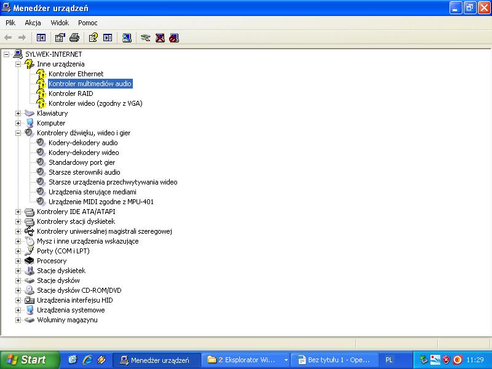Expand the Komputer branch
This screenshot has width=492, height=369.
point(18,124)
